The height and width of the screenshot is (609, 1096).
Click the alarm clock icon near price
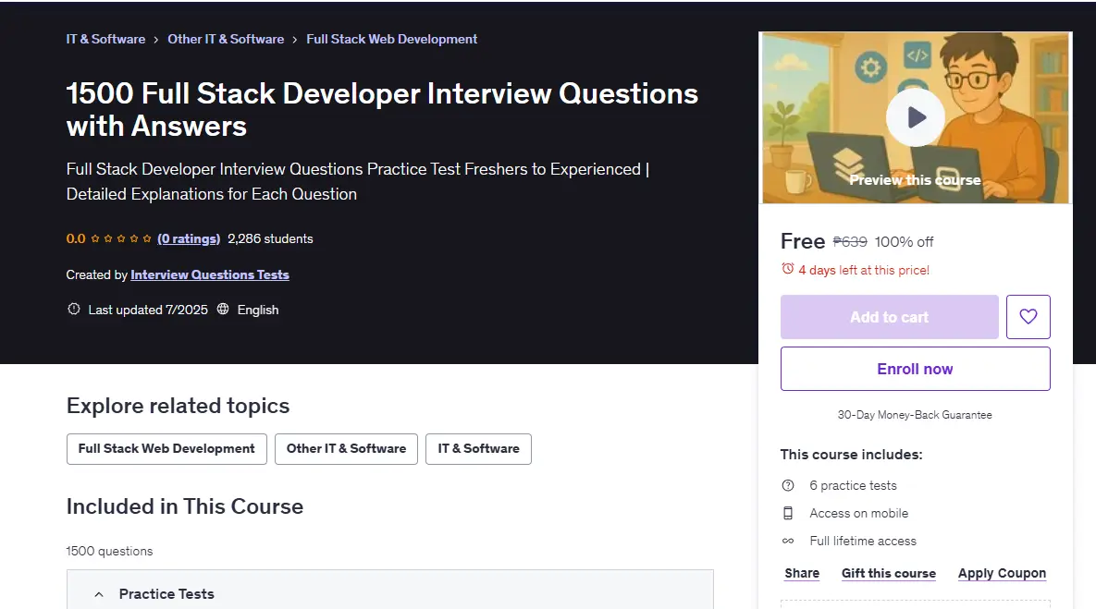click(x=788, y=269)
